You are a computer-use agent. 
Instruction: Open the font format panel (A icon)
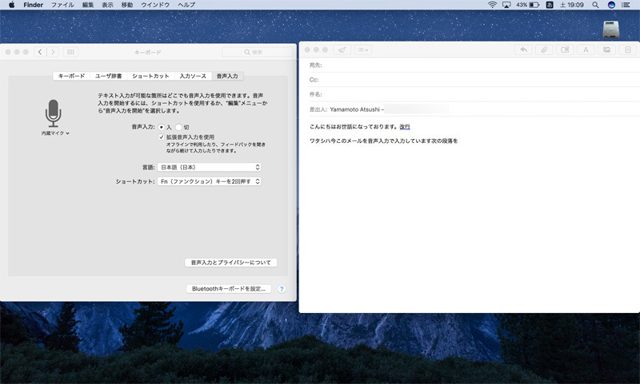coord(585,49)
